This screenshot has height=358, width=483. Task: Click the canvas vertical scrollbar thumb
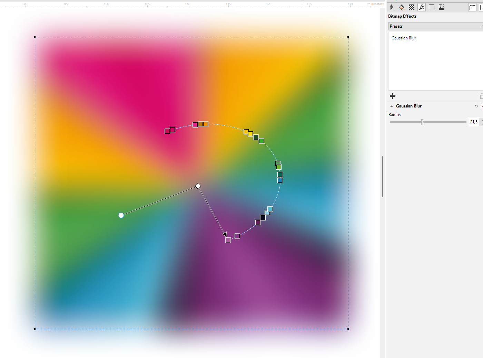[x=383, y=176]
